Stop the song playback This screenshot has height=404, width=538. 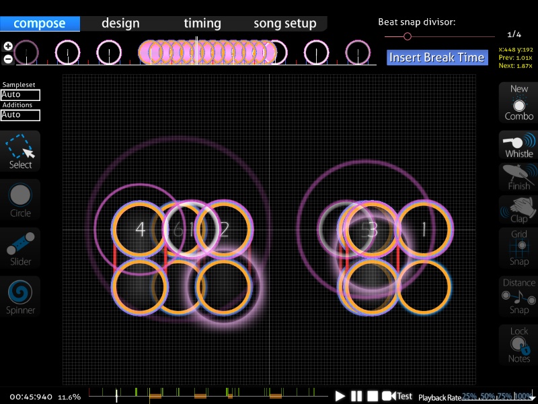pyautogui.click(x=373, y=396)
